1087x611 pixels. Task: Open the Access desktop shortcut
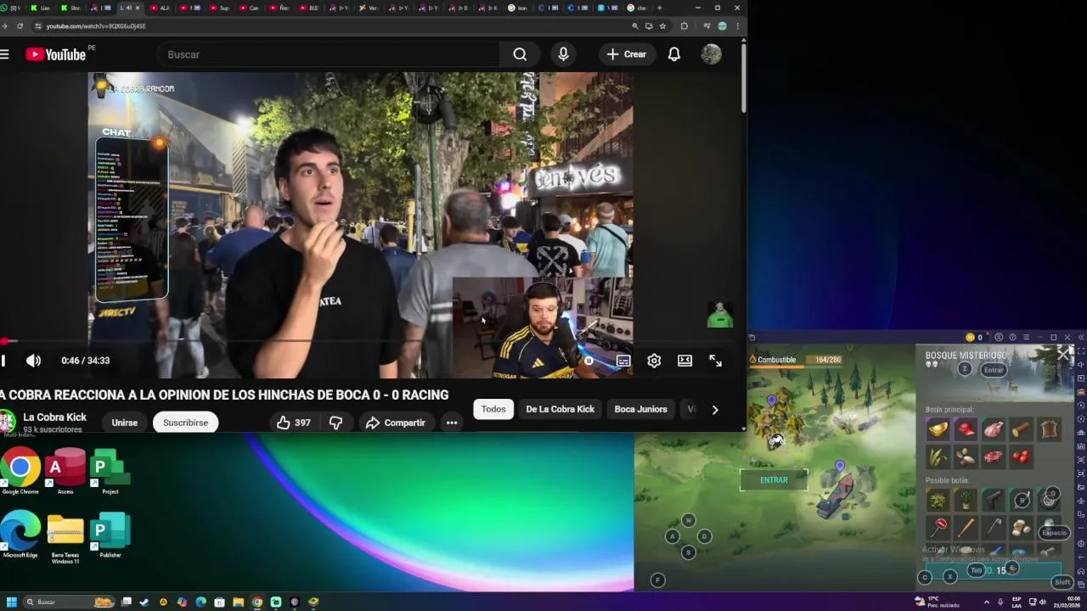[x=65, y=472]
